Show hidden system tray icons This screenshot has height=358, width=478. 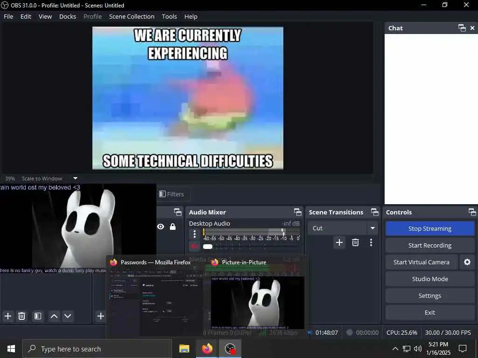[395, 349]
